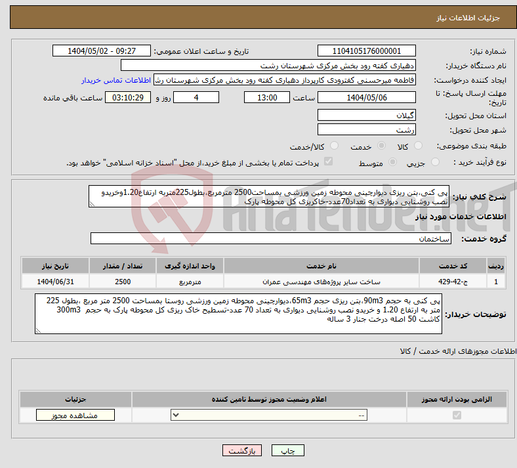
Task: Click the general need description textarea
Action: [x=269, y=196]
